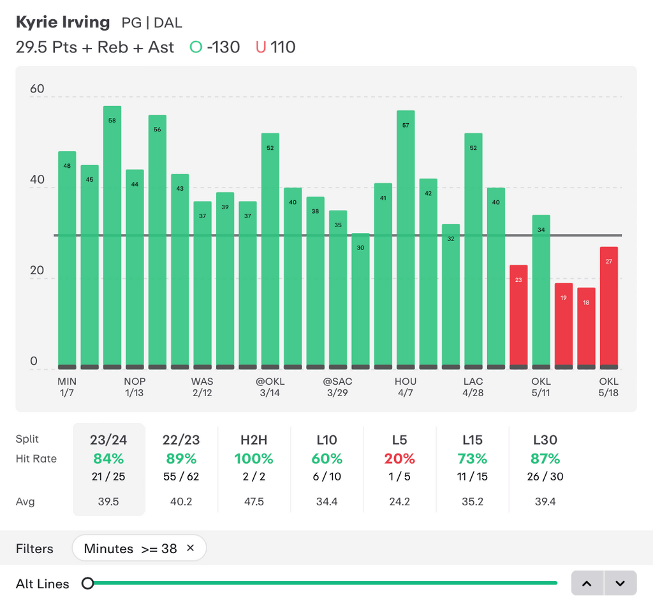Click the bar labeled 30
Screen dimensions: 653x601
pyautogui.click(x=361, y=301)
